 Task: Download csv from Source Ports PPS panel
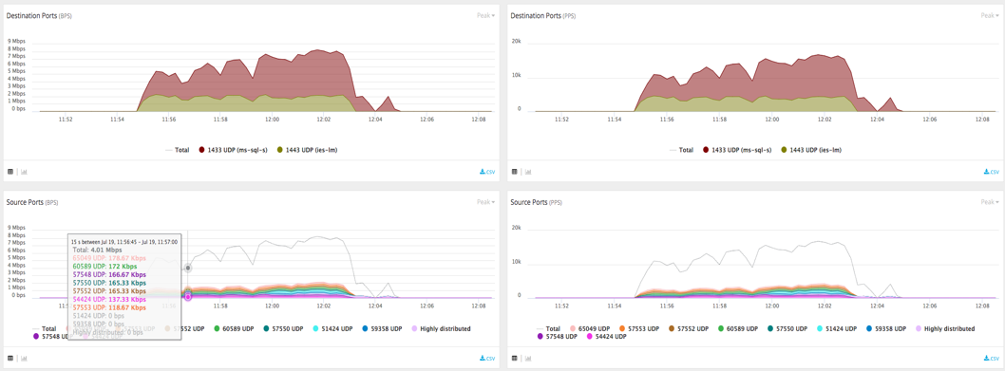pos(991,358)
